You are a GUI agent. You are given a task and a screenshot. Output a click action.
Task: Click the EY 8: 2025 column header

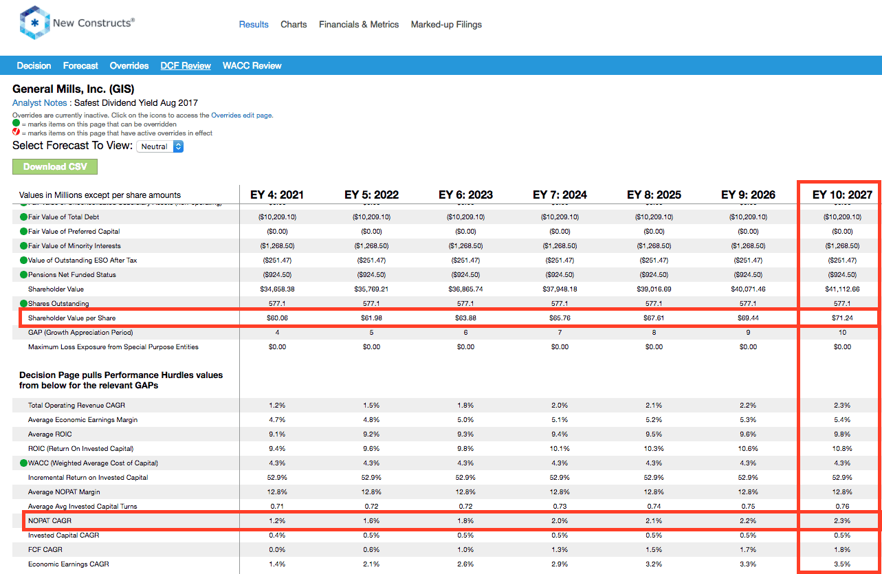654,195
